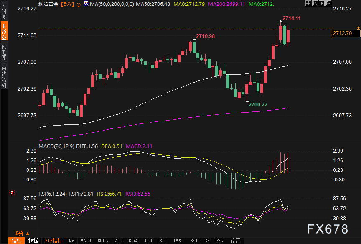This screenshot has width=361, height=244.
Task: Click the MA indicator chart icon in header
Action: tap(86, 4)
